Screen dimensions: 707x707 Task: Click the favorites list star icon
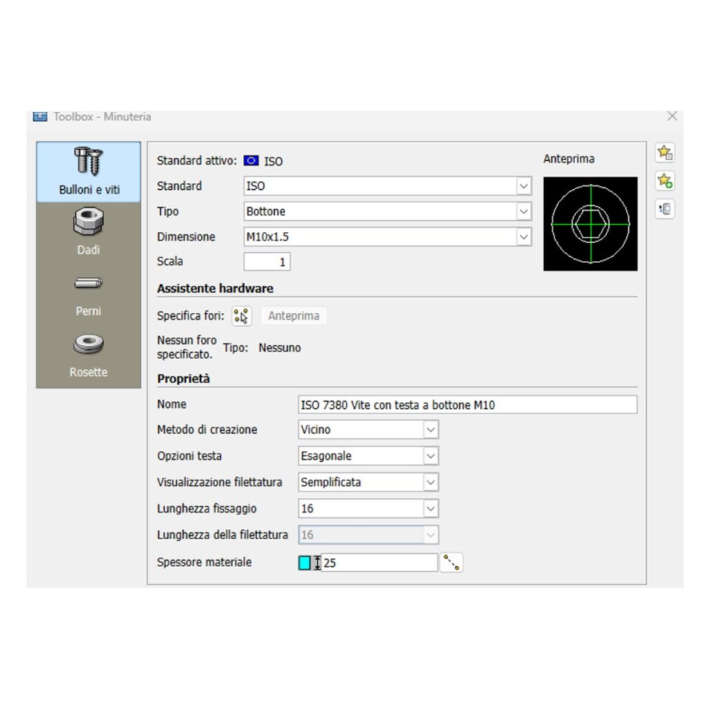(x=665, y=153)
